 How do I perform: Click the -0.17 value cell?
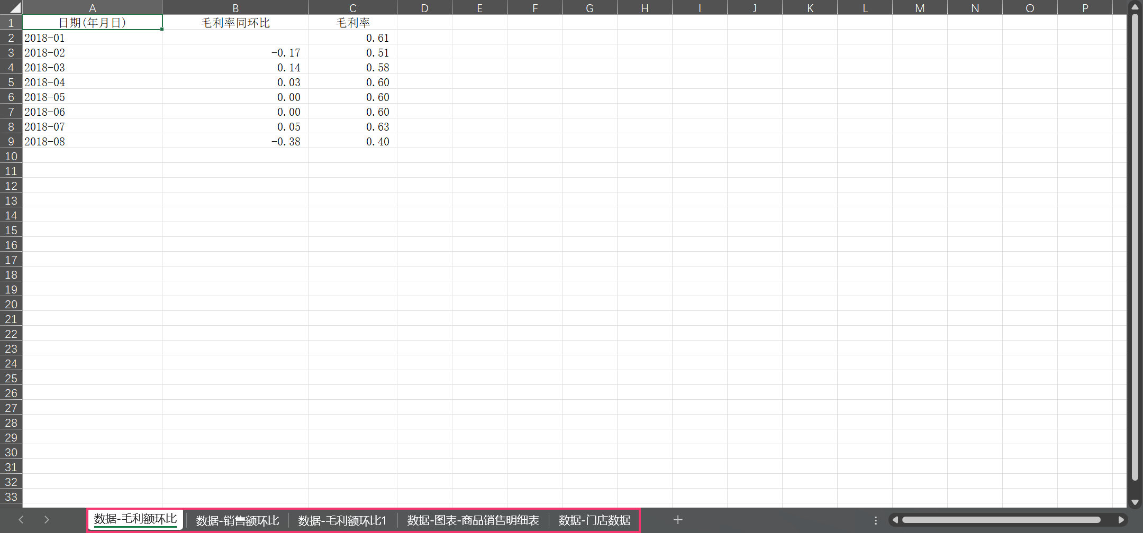[x=235, y=52]
